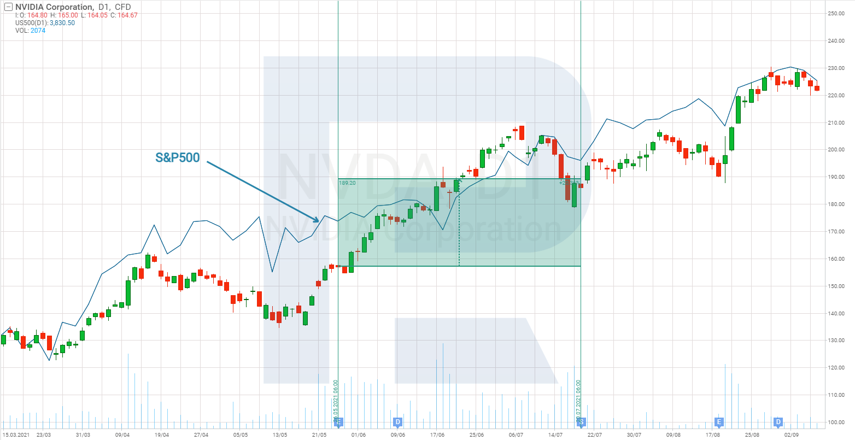Click the 23/03 date label
855x440 pixels.
point(43,435)
